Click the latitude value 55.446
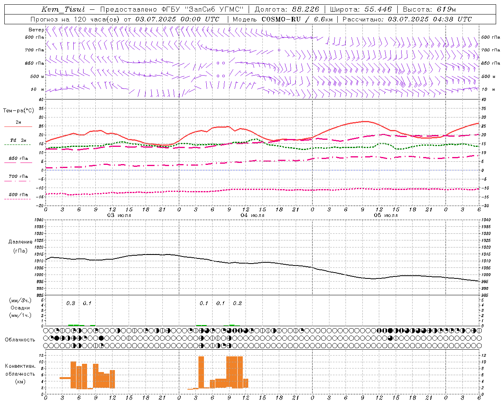This screenshot has width=502, height=401. point(378,9)
